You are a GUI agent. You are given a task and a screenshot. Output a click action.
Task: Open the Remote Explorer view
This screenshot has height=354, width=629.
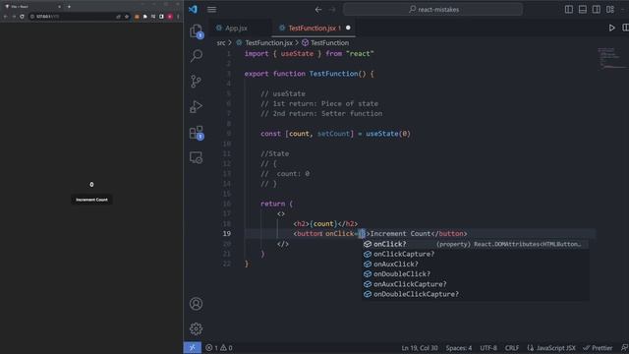coord(197,157)
